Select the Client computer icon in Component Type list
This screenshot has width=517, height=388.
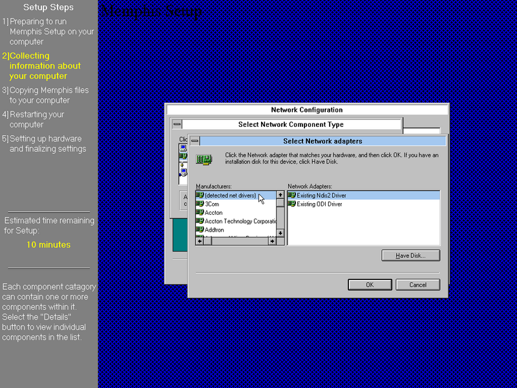[183, 148]
